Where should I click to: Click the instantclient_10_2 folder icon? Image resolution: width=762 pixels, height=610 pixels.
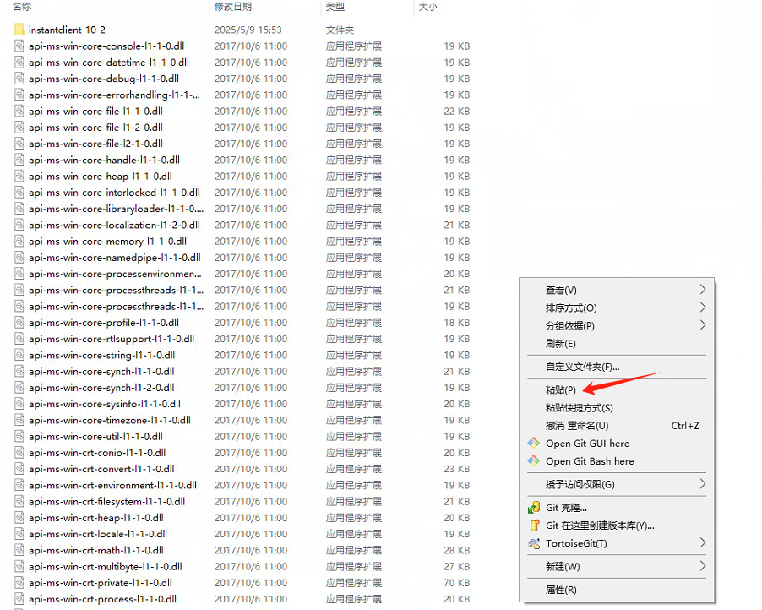pos(19,30)
